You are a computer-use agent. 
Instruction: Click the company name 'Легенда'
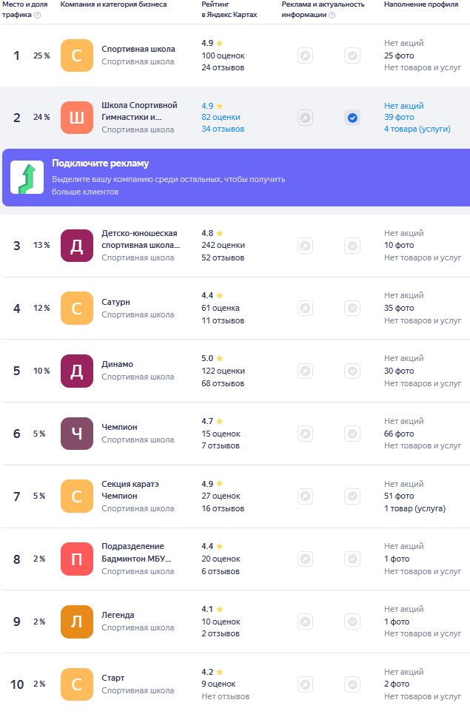coord(118,615)
